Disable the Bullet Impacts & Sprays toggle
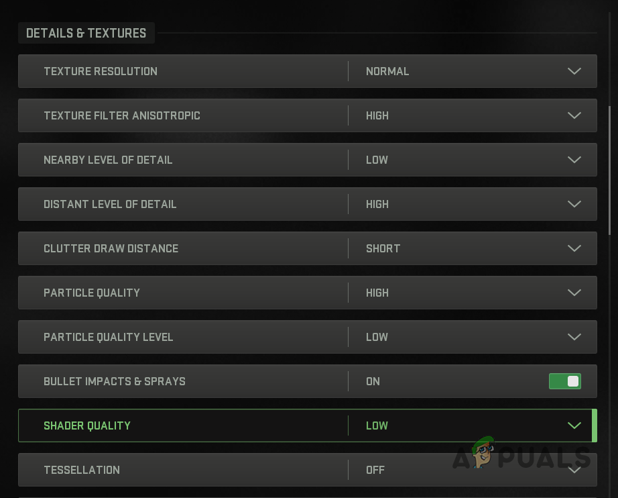Screen dimensions: 618x498 (x=565, y=381)
